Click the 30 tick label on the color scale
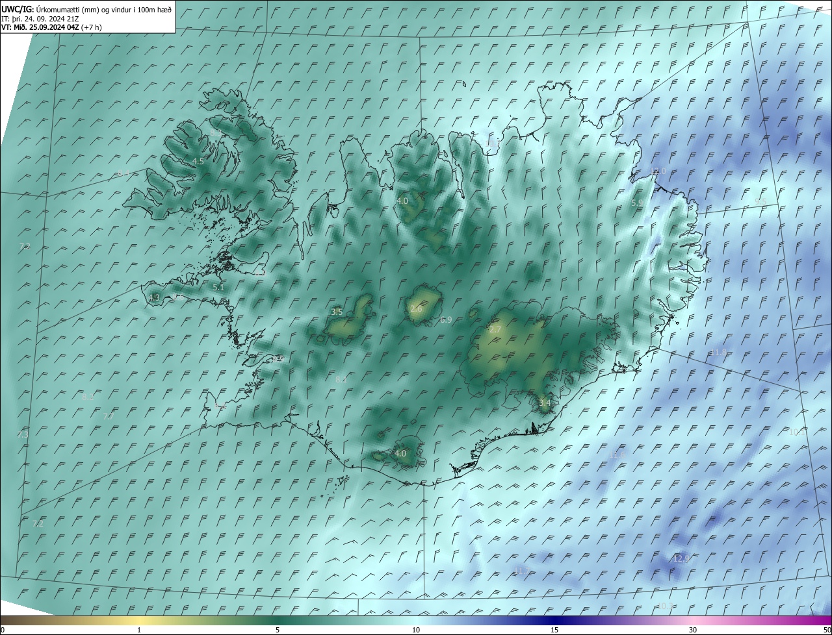Image resolution: width=832 pixels, height=635 pixels. (693, 630)
